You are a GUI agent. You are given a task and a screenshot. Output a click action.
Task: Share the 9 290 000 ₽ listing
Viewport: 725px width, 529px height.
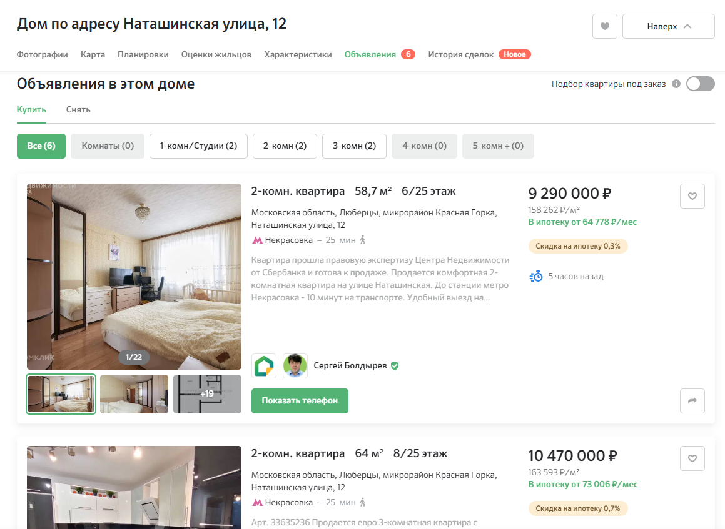pyautogui.click(x=692, y=401)
